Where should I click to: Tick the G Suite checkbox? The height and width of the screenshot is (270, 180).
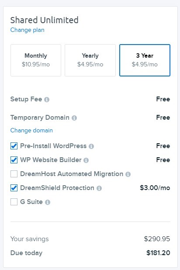[x=14, y=202]
